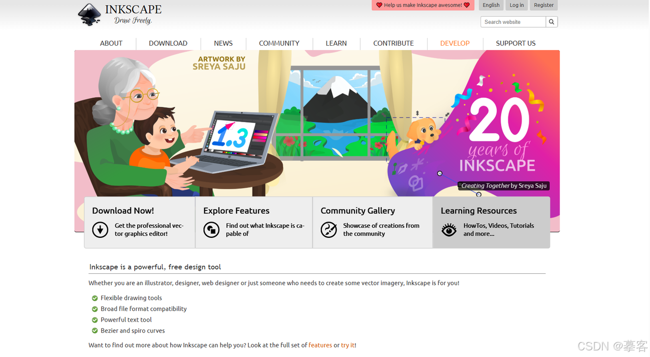Image resolution: width=650 pixels, height=357 pixels.
Task: Click the 20 years of Inkscape banner artwork
Action: tap(498, 134)
